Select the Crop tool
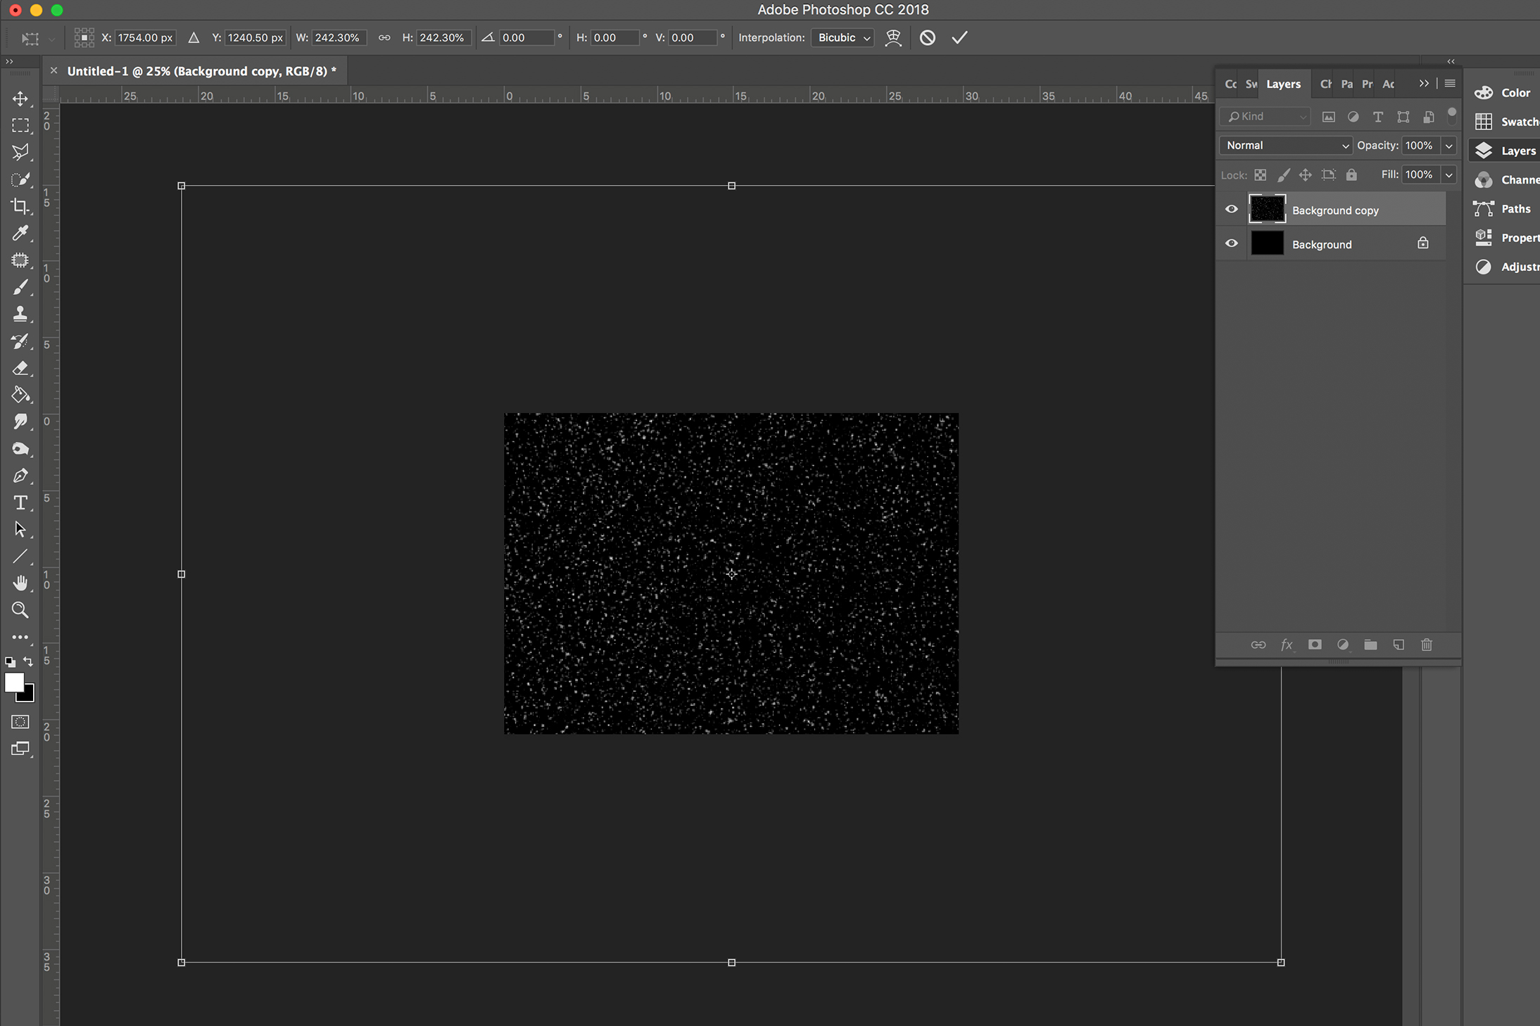The width and height of the screenshot is (1540, 1026). tap(20, 206)
